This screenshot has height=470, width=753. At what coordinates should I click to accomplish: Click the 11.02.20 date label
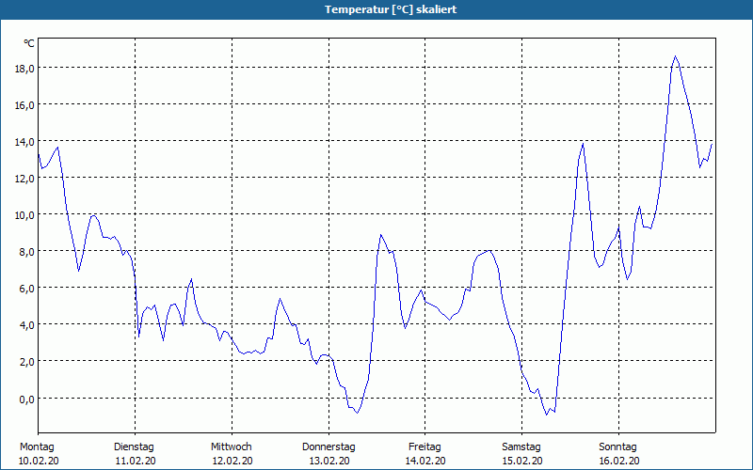(136, 462)
